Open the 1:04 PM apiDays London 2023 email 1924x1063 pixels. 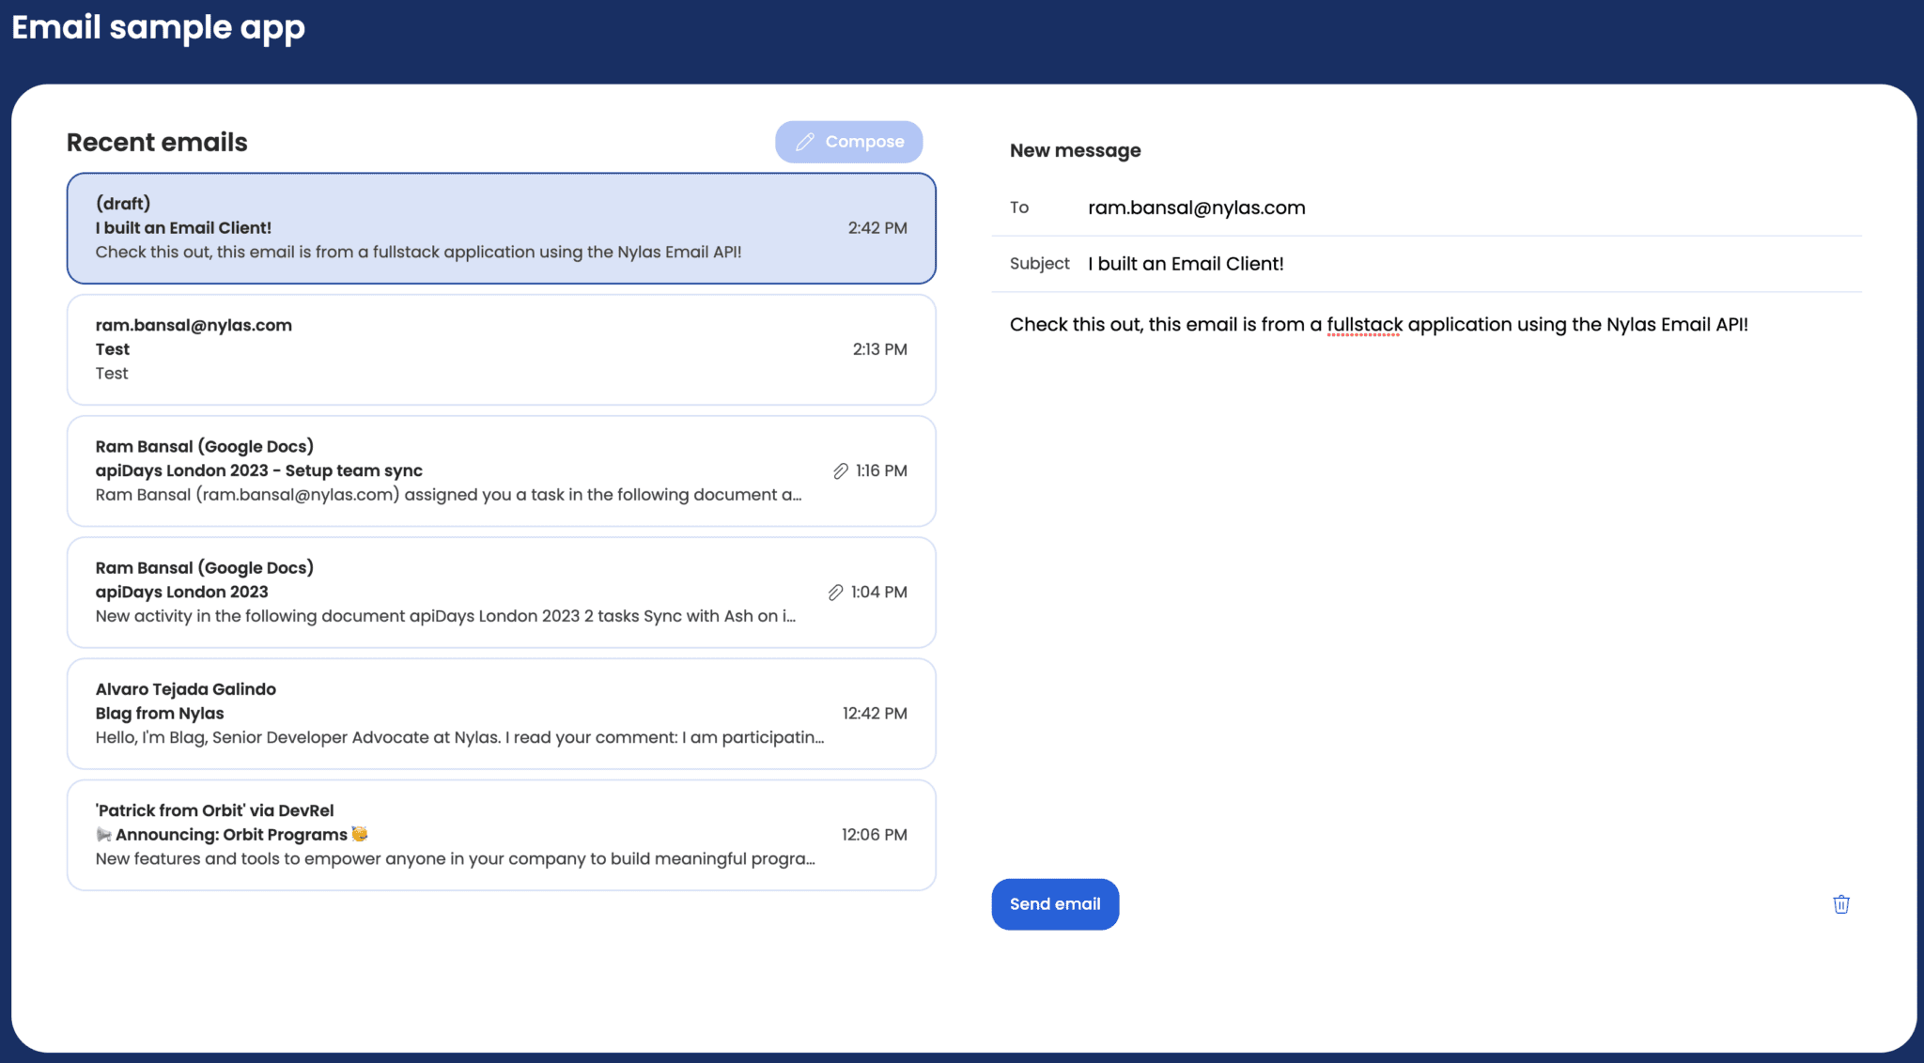click(x=501, y=592)
